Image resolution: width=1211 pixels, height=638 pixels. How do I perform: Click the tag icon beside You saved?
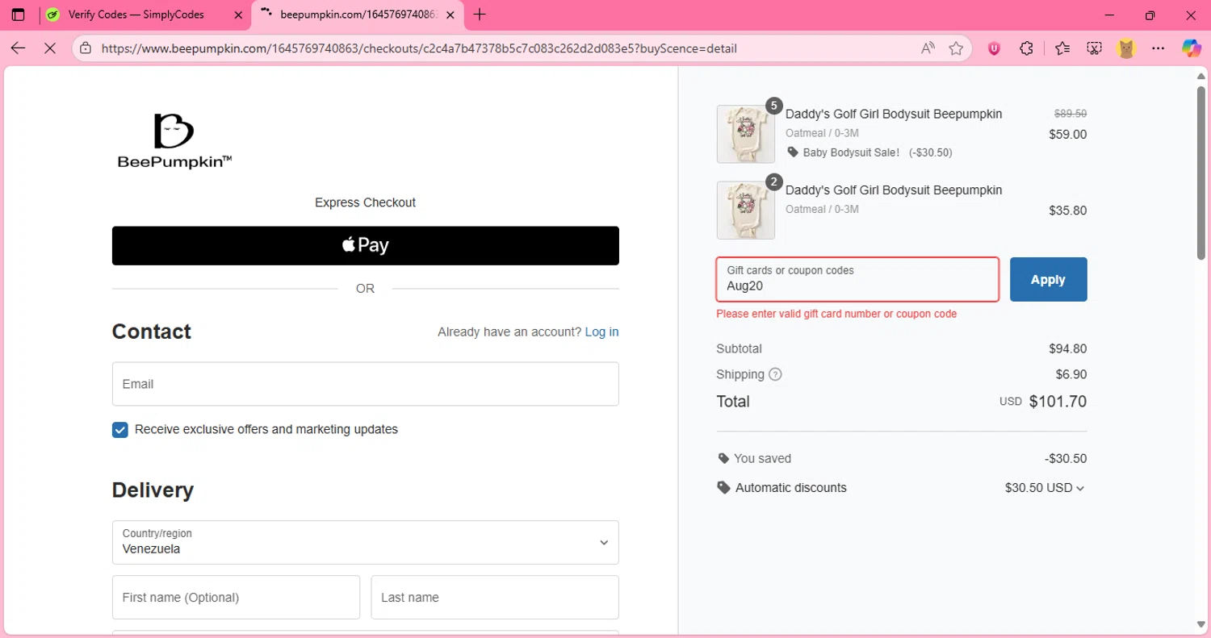tap(723, 458)
